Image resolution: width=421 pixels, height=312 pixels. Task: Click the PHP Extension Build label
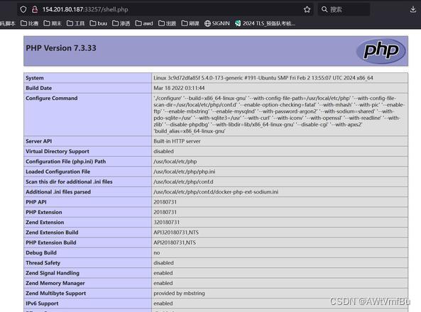(51, 243)
